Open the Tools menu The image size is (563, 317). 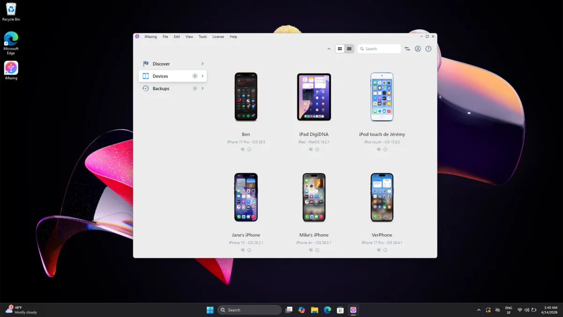coord(203,37)
